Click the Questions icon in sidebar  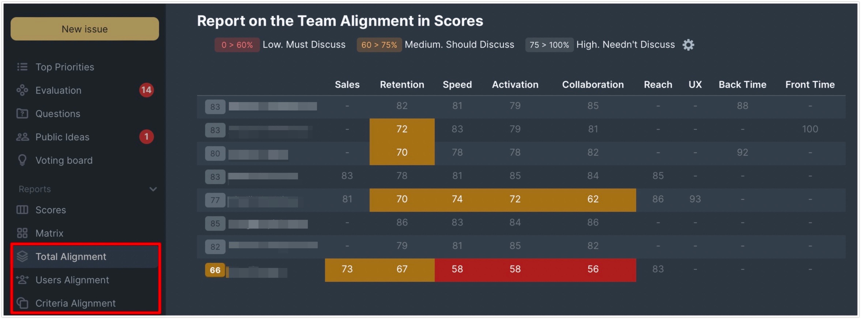(22, 113)
